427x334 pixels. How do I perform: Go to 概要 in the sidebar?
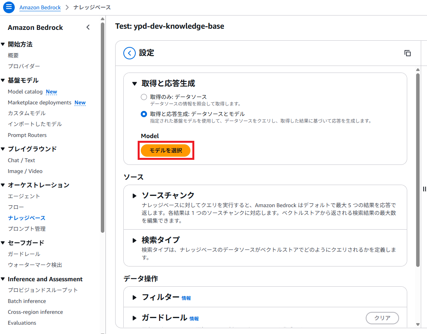pyautogui.click(x=13, y=55)
